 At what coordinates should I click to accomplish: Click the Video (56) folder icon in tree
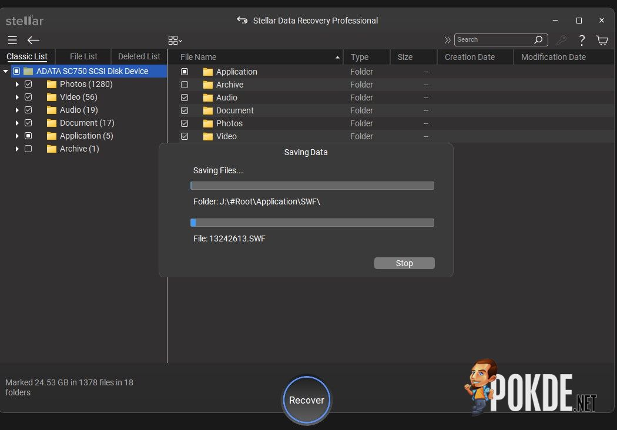52,97
